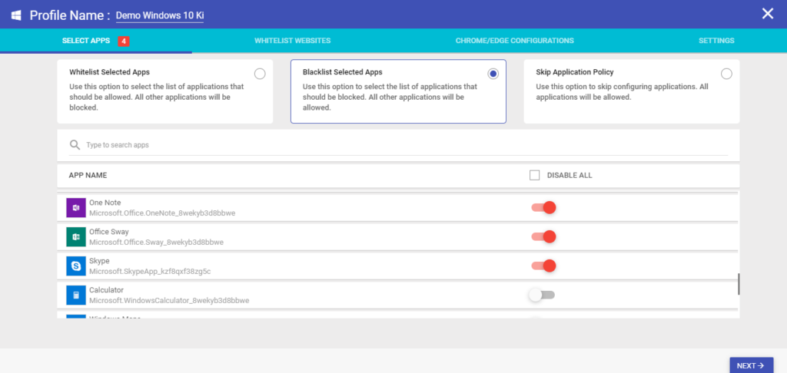
Task: Switch to Whitelist Websites tab
Action: pos(292,41)
